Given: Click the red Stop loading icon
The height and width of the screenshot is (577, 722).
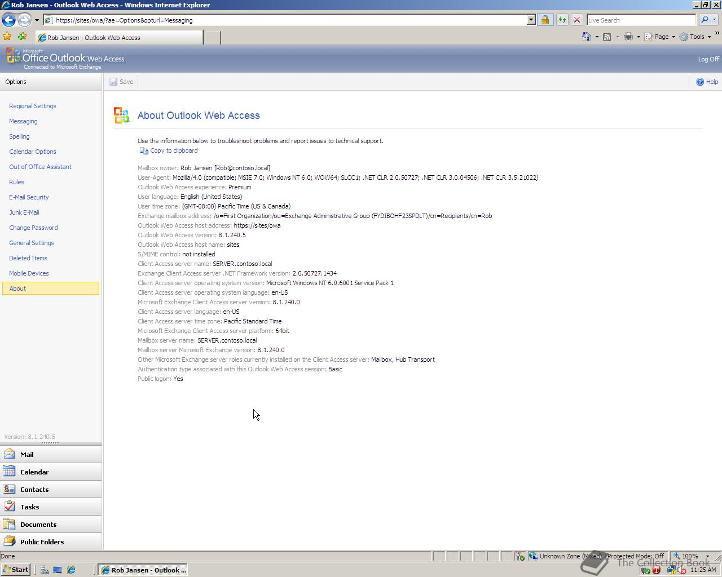Looking at the screenshot, I should tap(576, 20).
